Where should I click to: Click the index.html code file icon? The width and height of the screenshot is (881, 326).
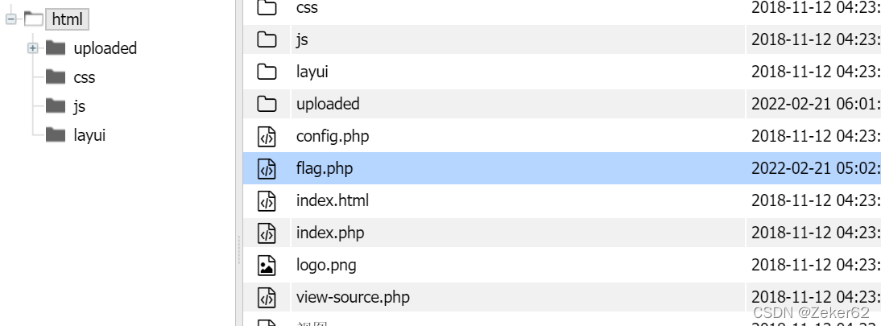tap(267, 200)
